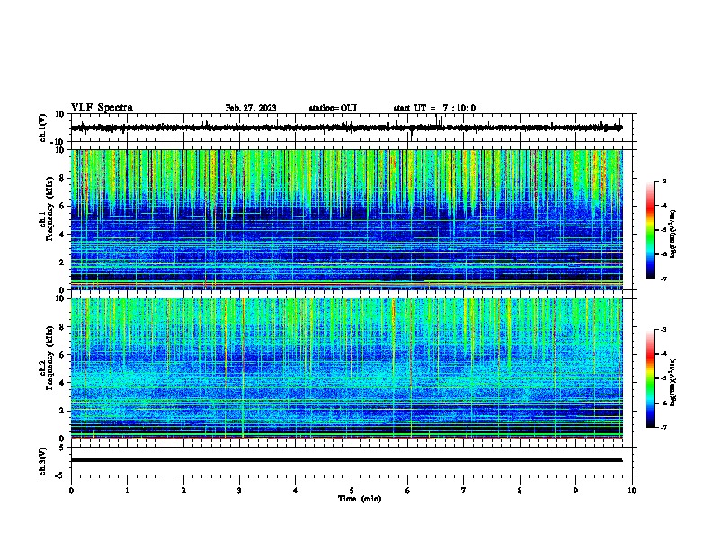Click the "VLF Spectra" plot title
712x550 pixels.
[x=102, y=108]
